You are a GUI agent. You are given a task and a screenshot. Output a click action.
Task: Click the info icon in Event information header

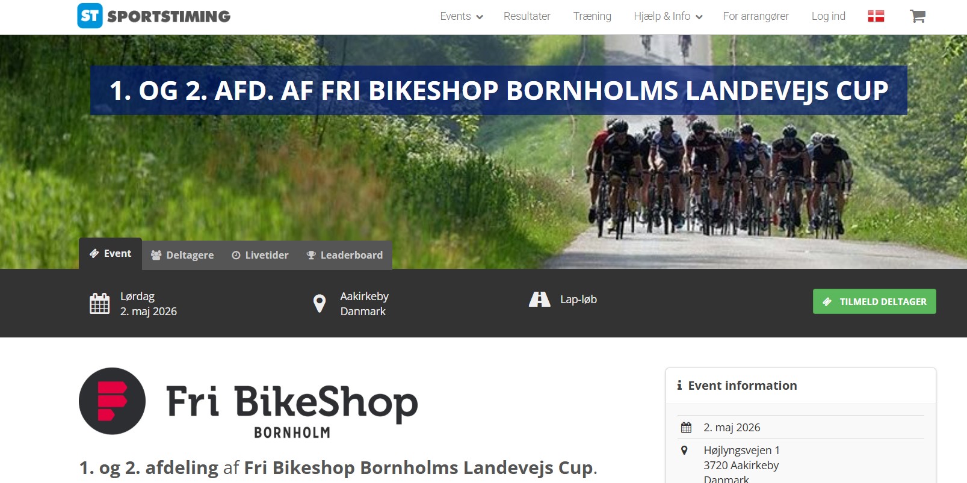pyautogui.click(x=679, y=385)
